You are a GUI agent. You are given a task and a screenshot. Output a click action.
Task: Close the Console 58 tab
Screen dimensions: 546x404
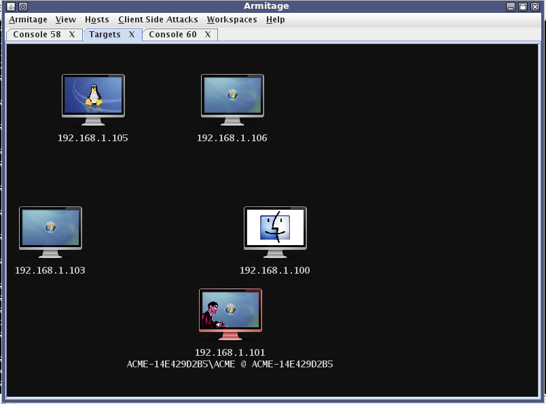[72, 35]
